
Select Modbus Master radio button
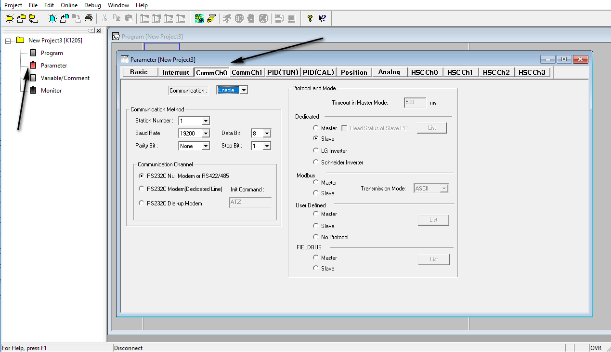click(x=316, y=183)
